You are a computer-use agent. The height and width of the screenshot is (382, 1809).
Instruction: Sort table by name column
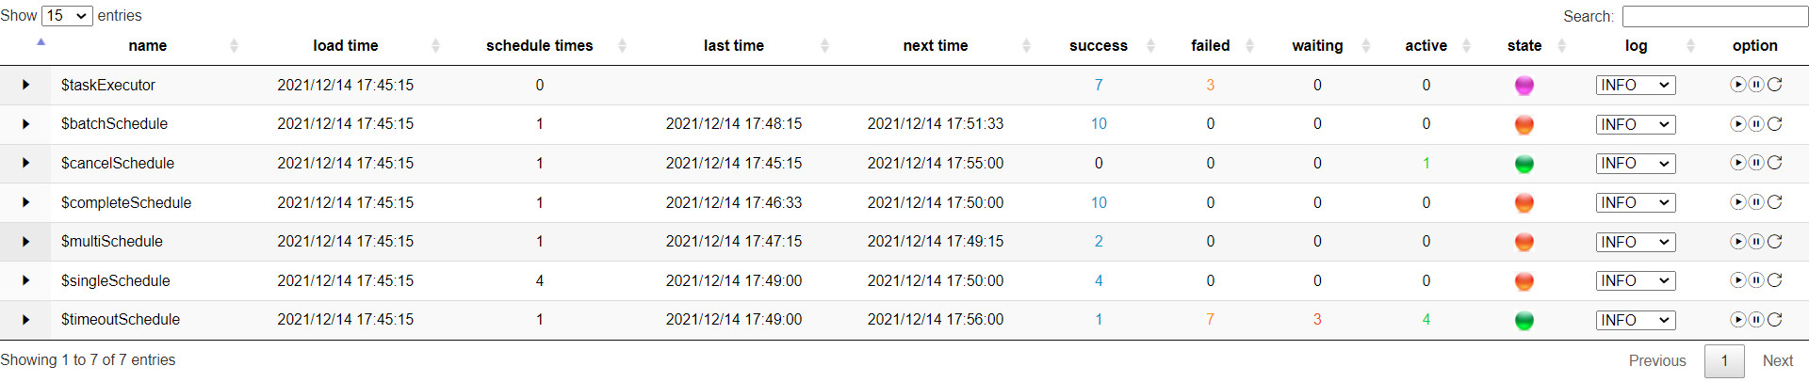click(148, 45)
